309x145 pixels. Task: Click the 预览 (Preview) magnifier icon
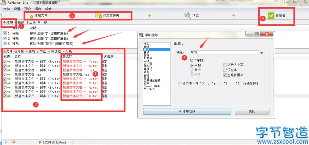pos(188,15)
